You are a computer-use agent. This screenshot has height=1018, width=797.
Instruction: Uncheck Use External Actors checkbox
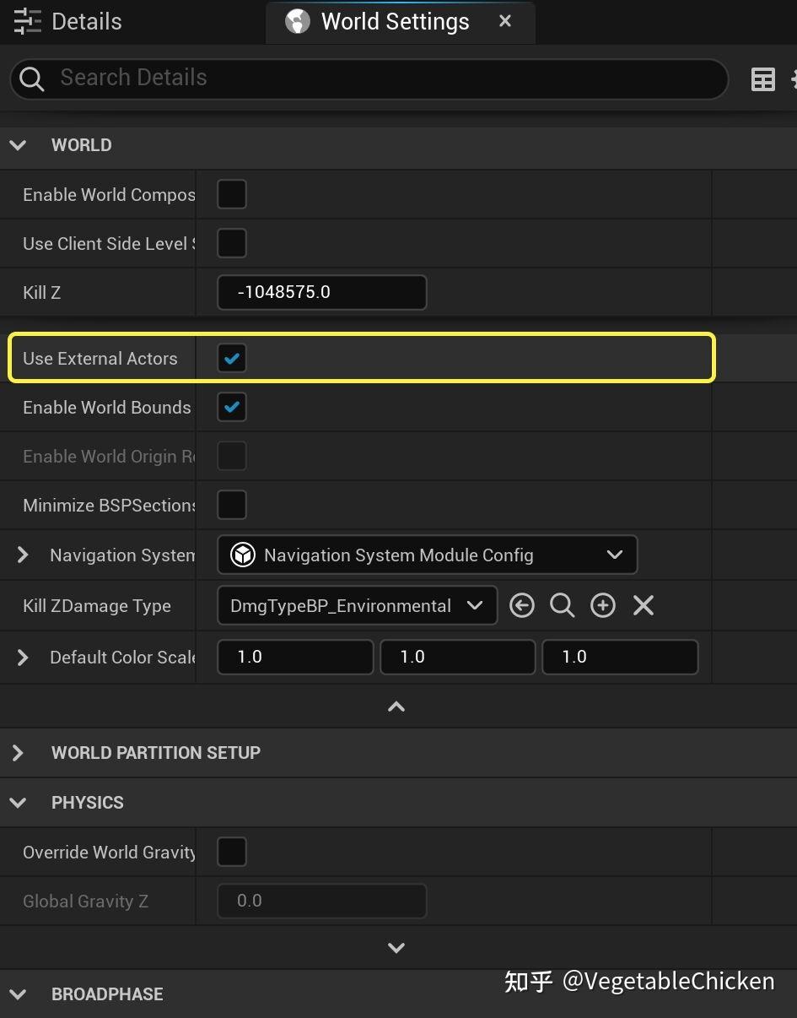[x=232, y=358]
